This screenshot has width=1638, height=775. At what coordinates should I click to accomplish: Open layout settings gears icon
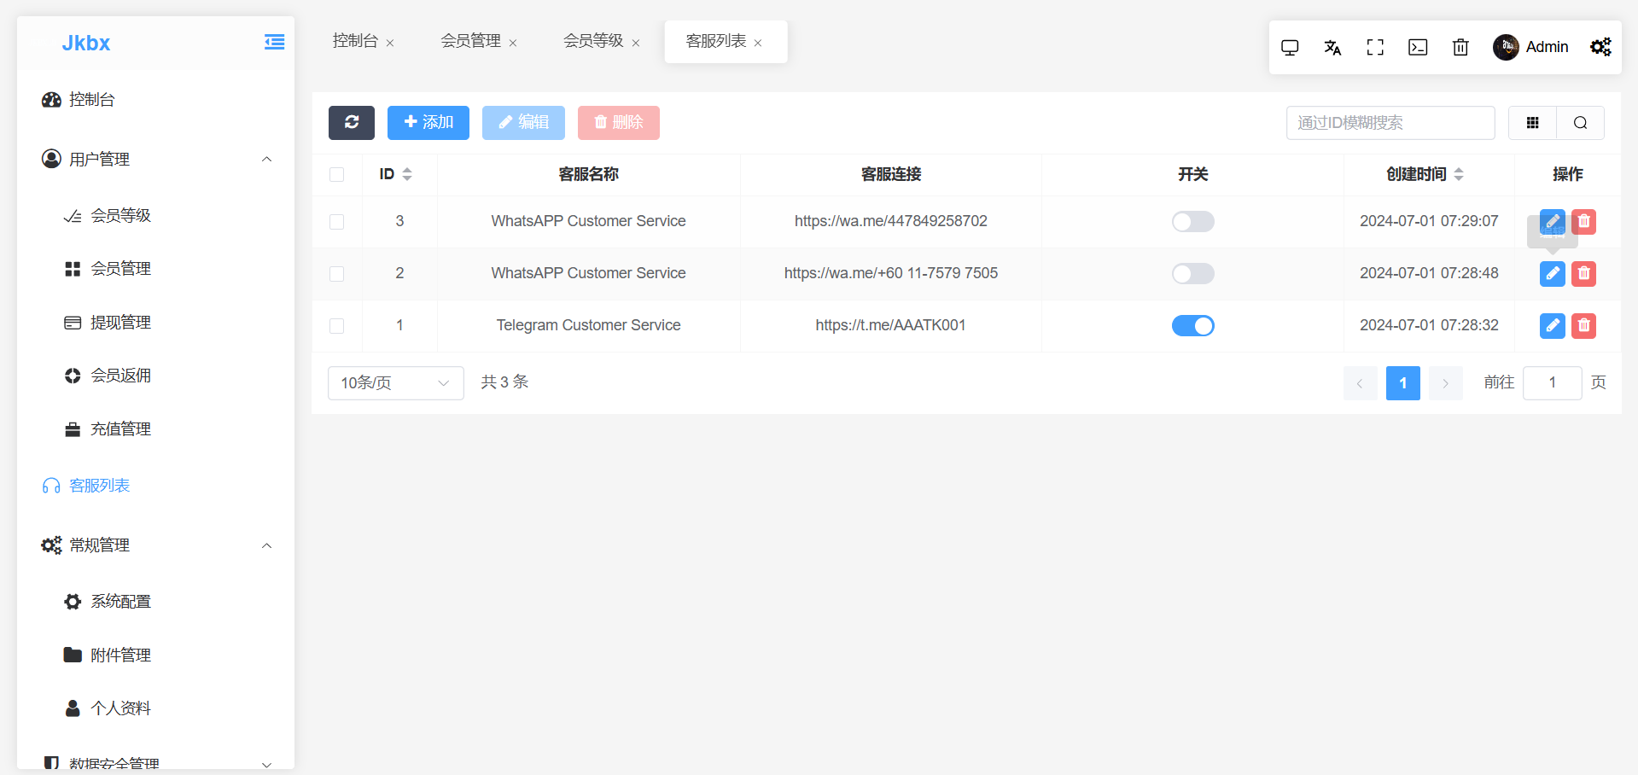(1600, 48)
